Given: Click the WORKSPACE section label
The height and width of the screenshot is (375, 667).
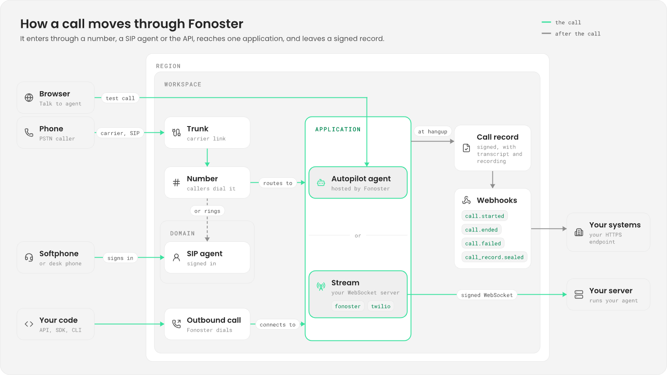Looking at the screenshot, I should click(x=183, y=84).
